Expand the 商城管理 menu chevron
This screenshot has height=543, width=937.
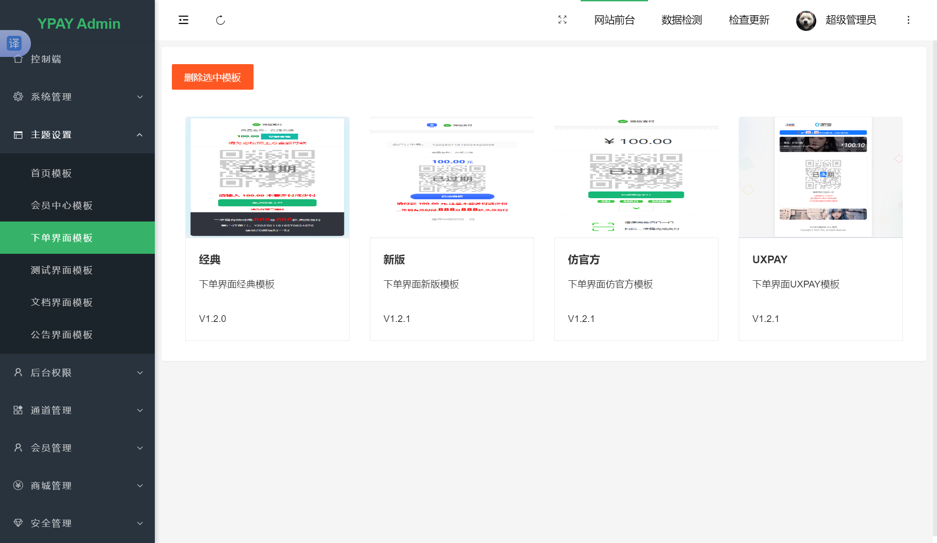(x=140, y=486)
